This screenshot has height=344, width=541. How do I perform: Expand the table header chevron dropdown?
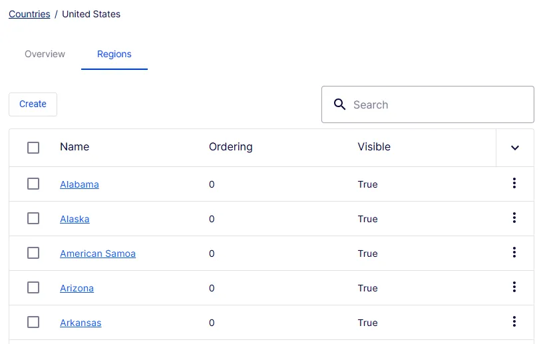tap(515, 148)
